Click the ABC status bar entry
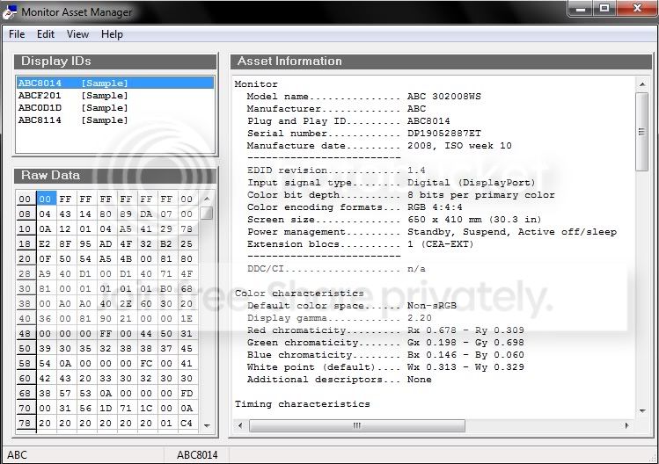Image resolution: width=659 pixels, height=464 pixels. [x=18, y=454]
